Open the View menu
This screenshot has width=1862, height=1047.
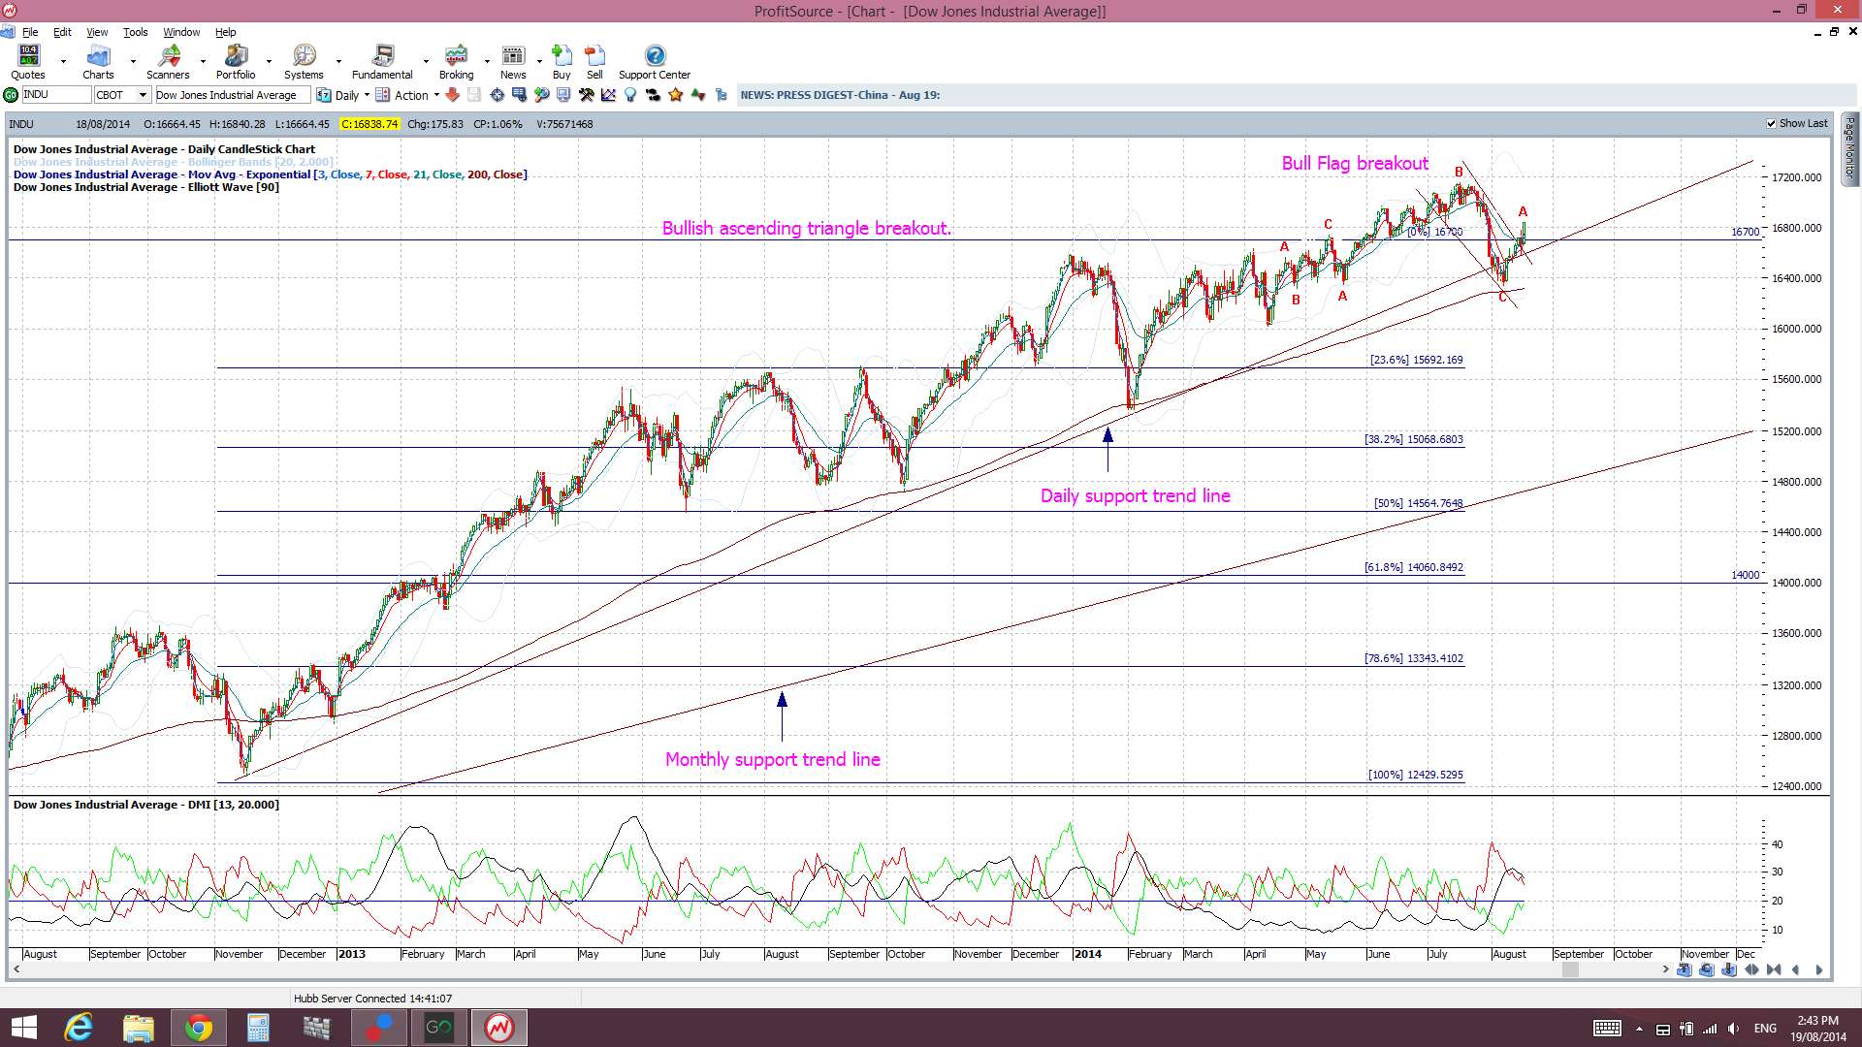pyautogui.click(x=97, y=32)
